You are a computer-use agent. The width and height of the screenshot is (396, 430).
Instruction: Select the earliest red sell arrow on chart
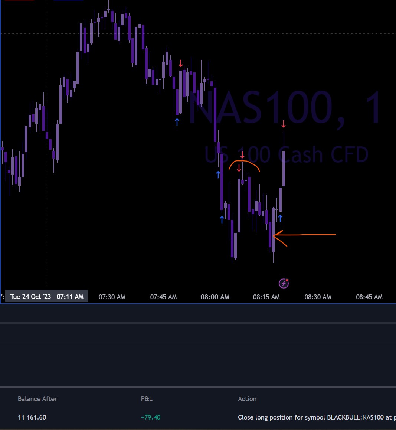pos(181,63)
